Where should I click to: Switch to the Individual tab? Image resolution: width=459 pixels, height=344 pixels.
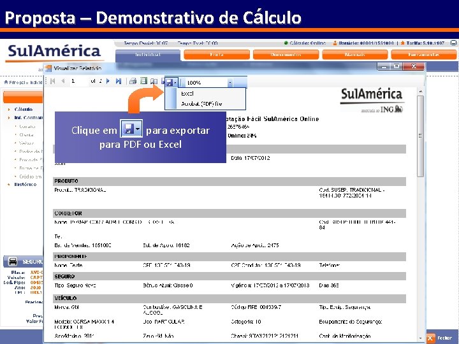click(148, 55)
